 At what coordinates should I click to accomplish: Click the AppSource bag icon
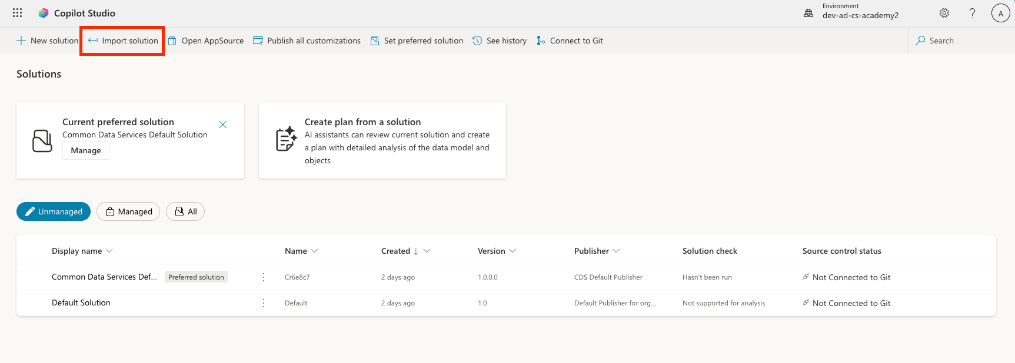coord(172,41)
